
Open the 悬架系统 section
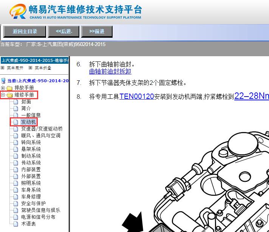pyautogui.click(x=31, y=149)
